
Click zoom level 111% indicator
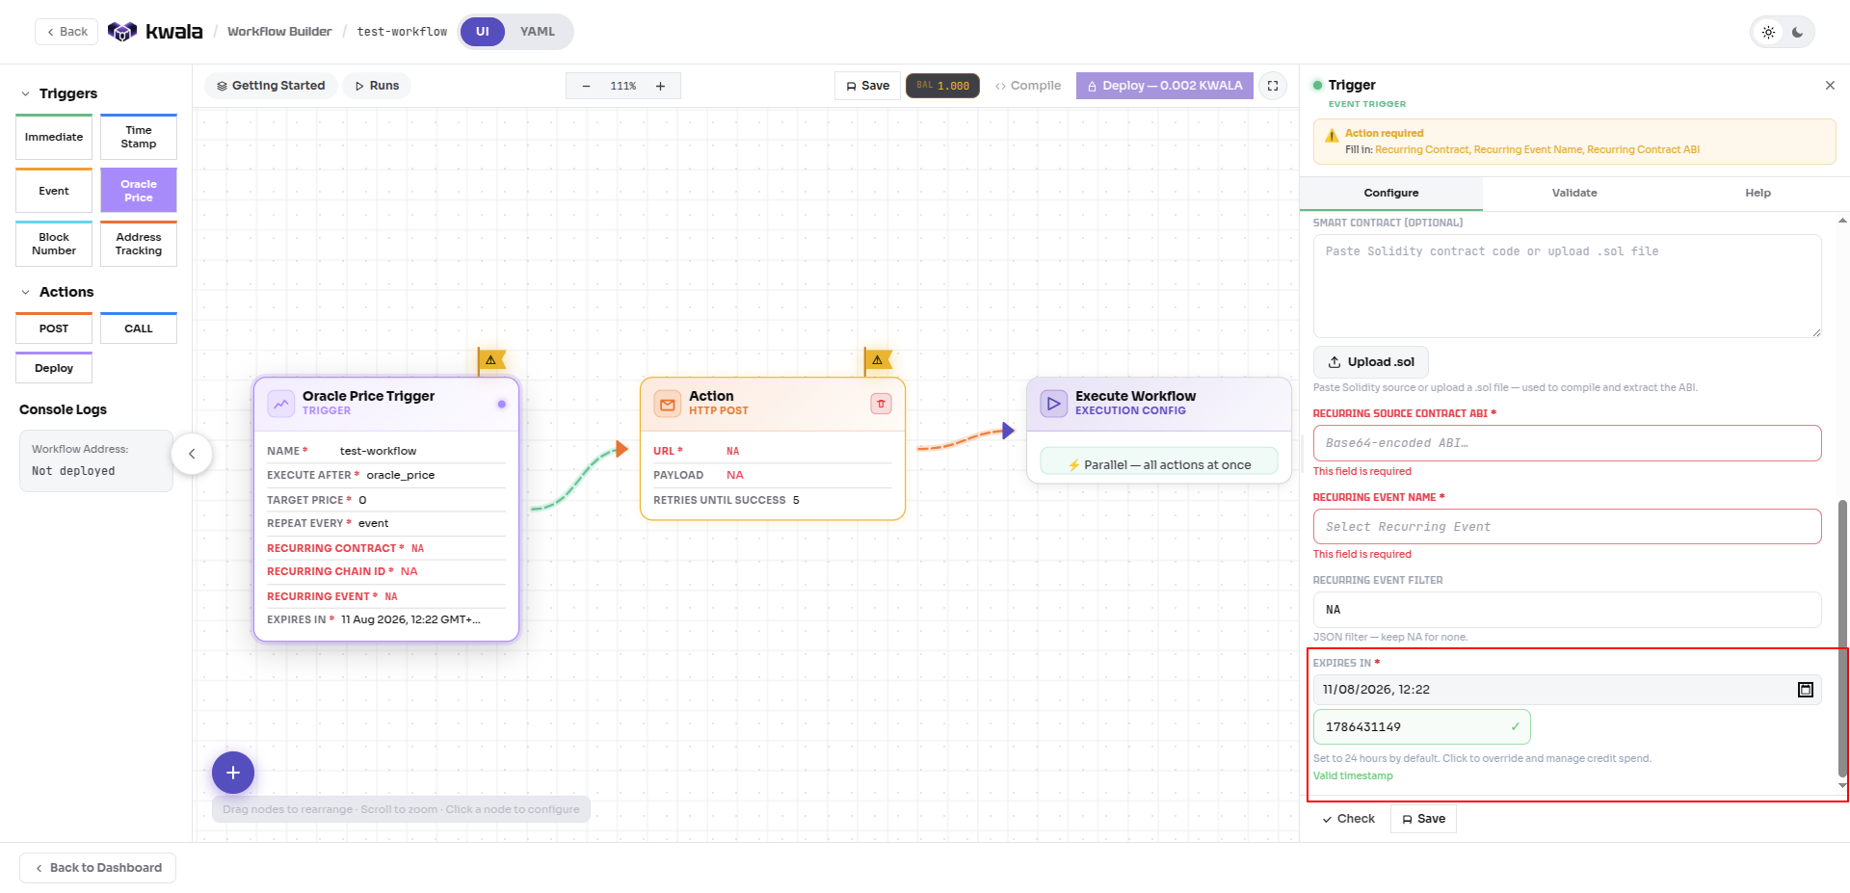click(623, 86)
